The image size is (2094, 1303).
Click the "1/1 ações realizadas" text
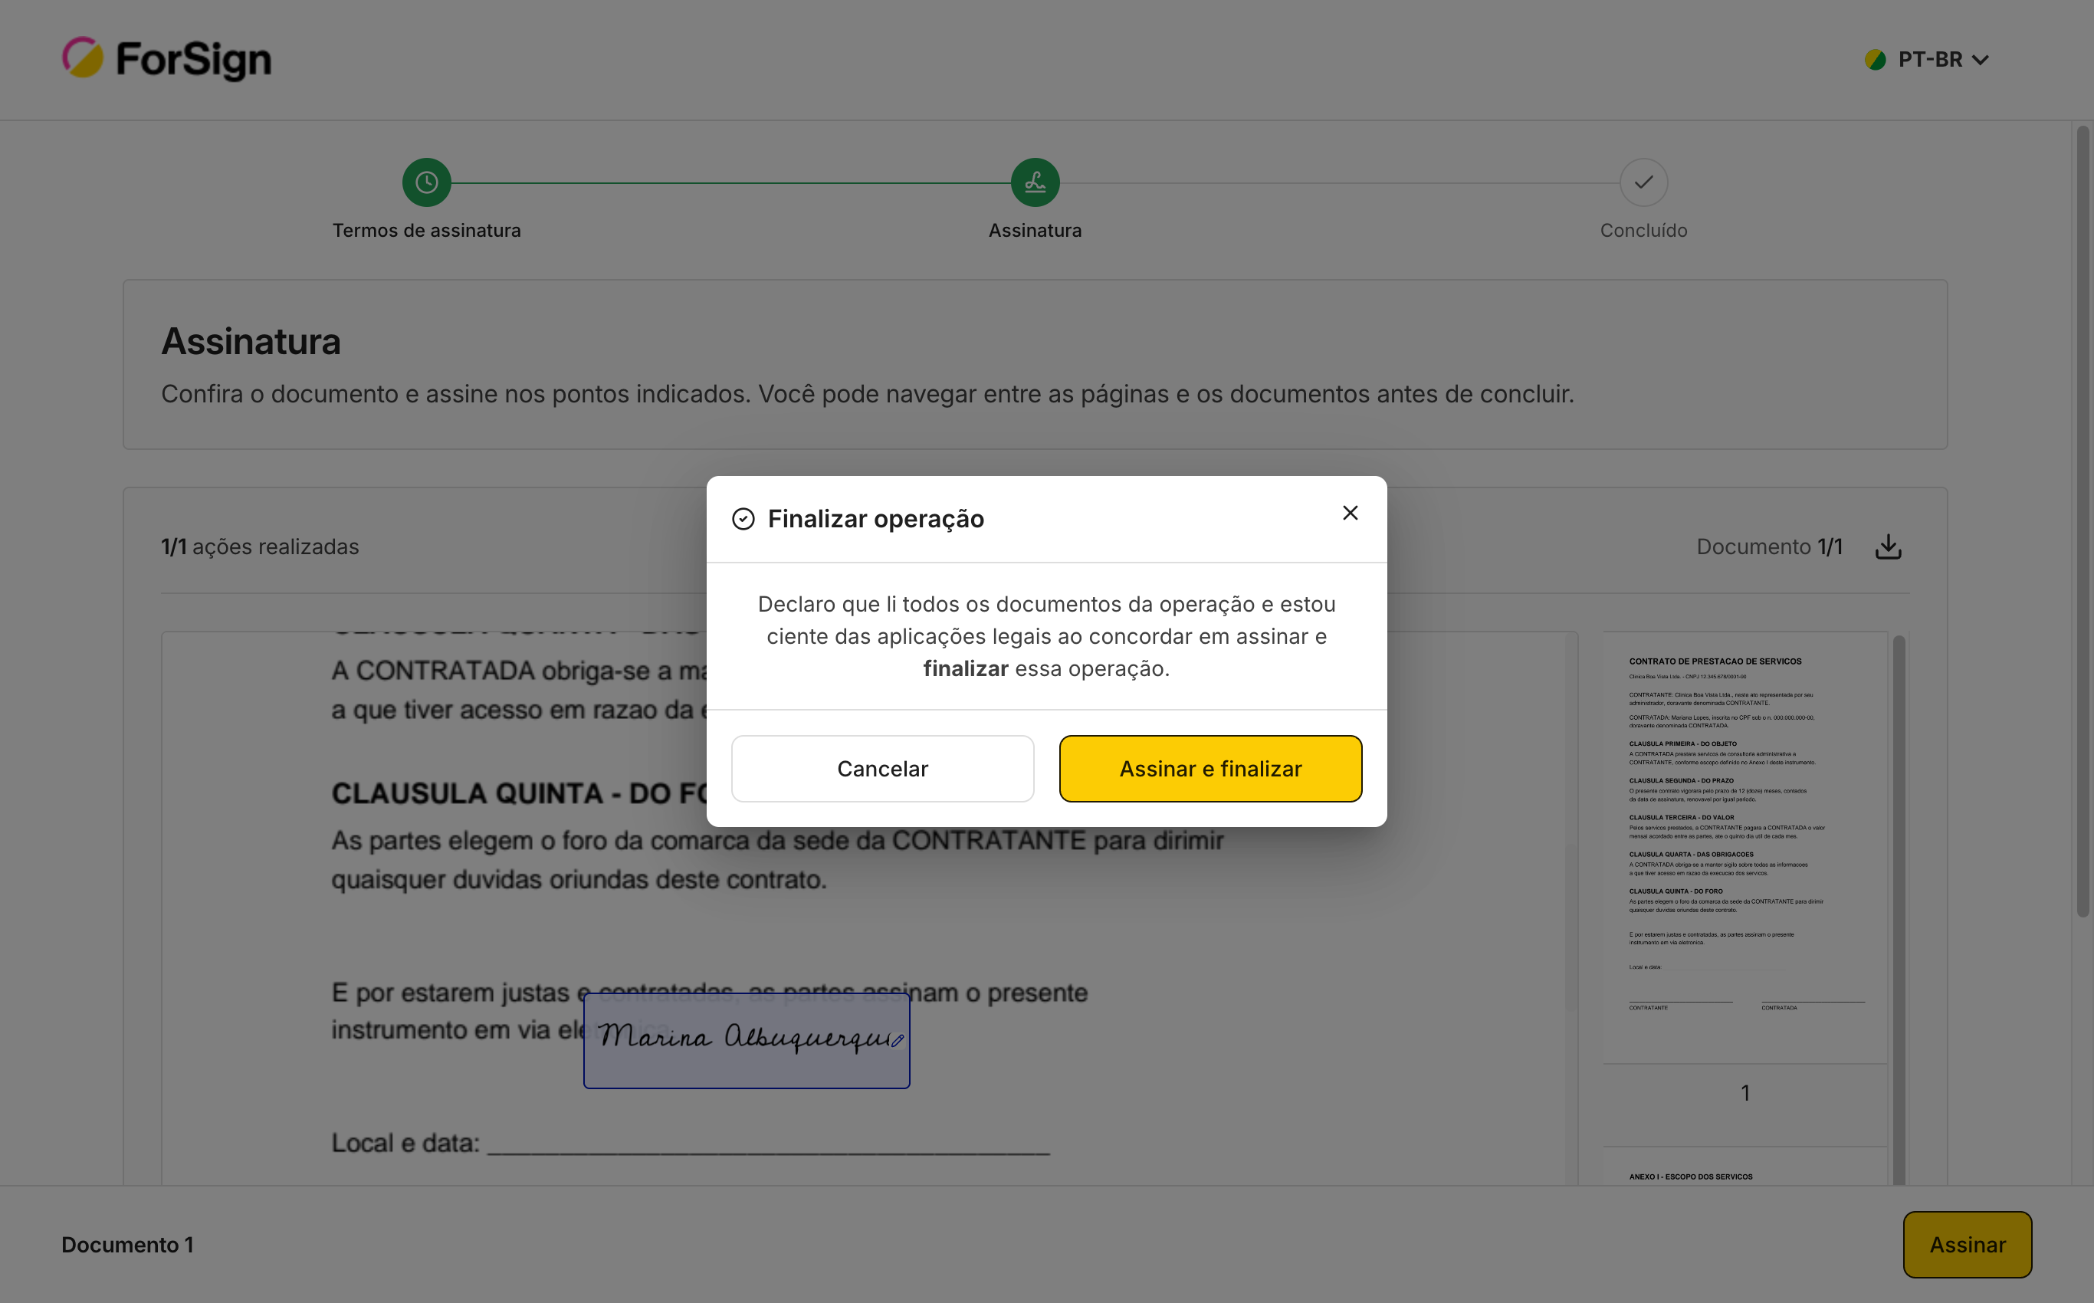pyautogui.click(x=261, y=546)
